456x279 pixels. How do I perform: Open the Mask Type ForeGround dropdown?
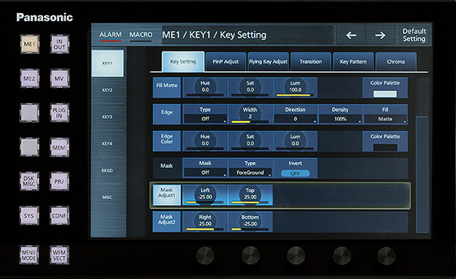pos(250,173)
